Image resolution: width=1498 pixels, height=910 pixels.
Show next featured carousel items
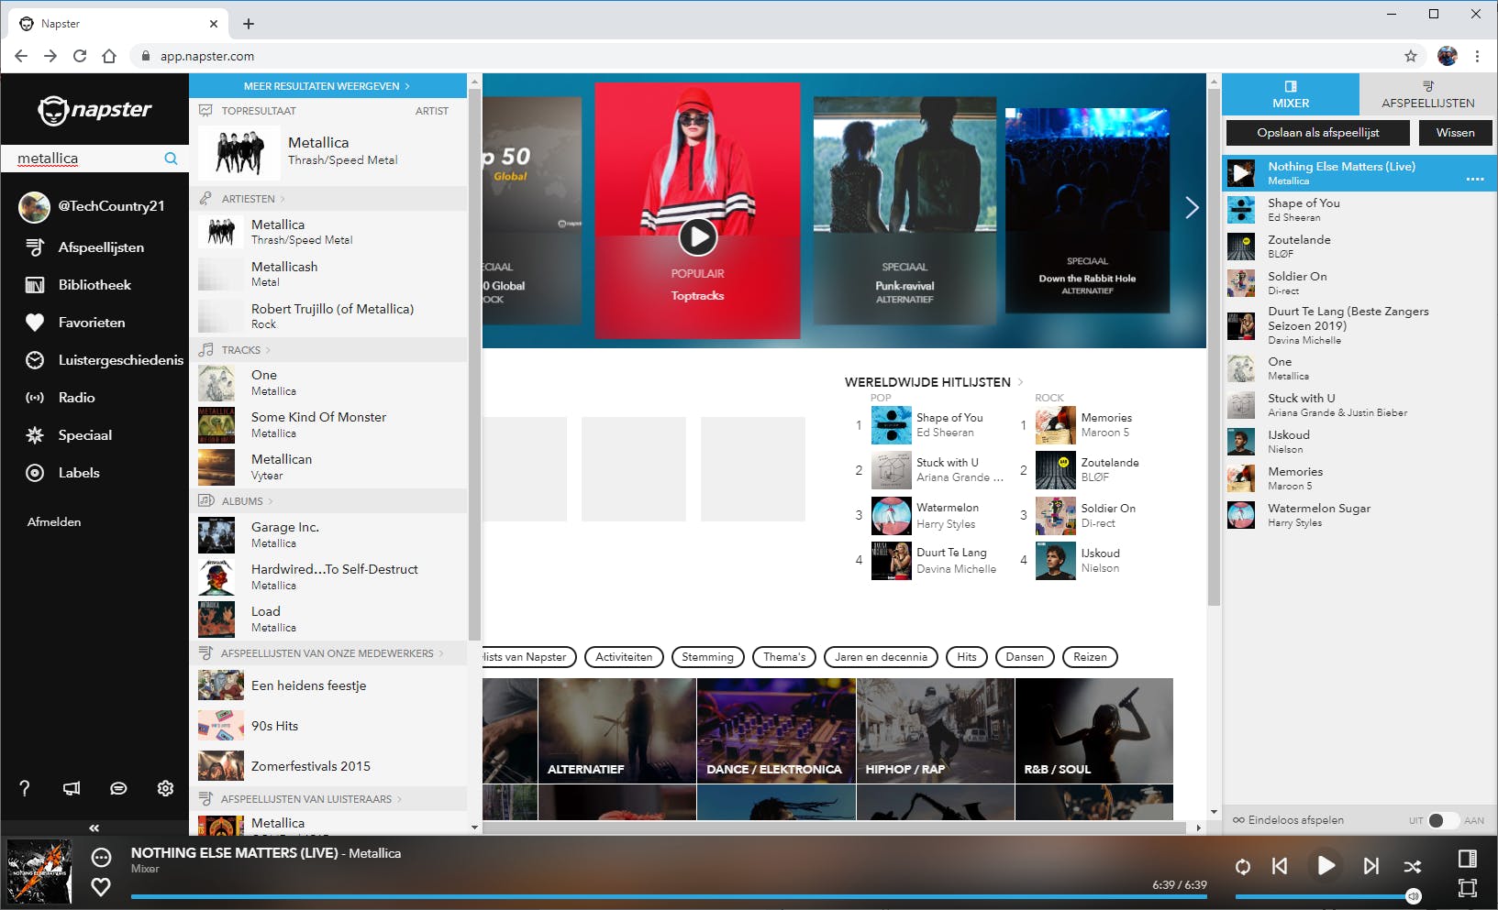[1192, 208]
